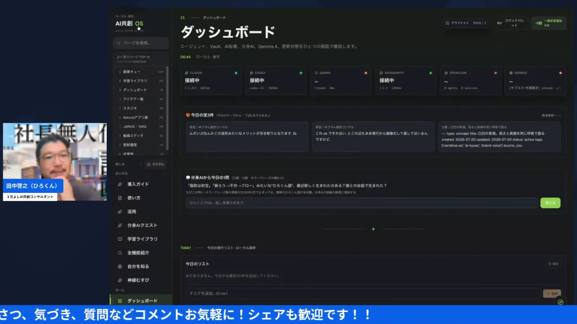Click the GEMINI card search icon
This screenshot has height=324, width=577.
point(316,73)
